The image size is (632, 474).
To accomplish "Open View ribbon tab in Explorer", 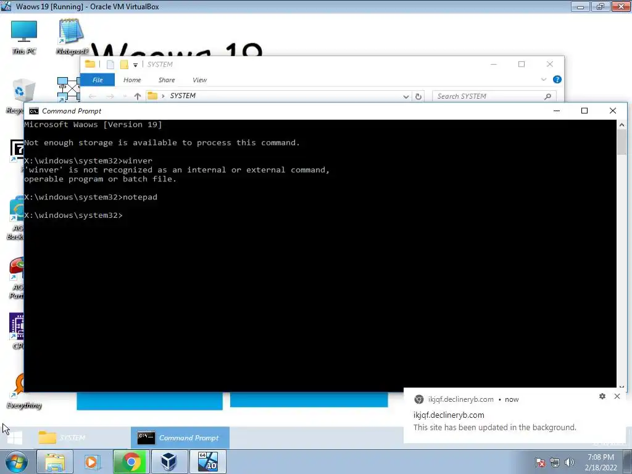I will pos(199,80).
